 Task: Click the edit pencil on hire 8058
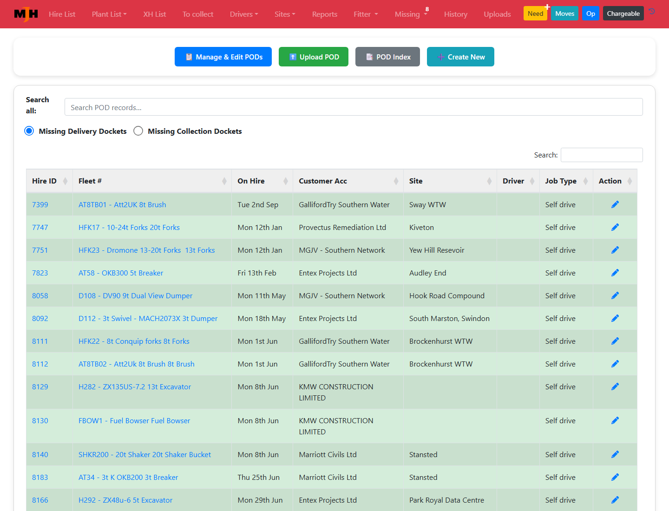tap(615, 295)
